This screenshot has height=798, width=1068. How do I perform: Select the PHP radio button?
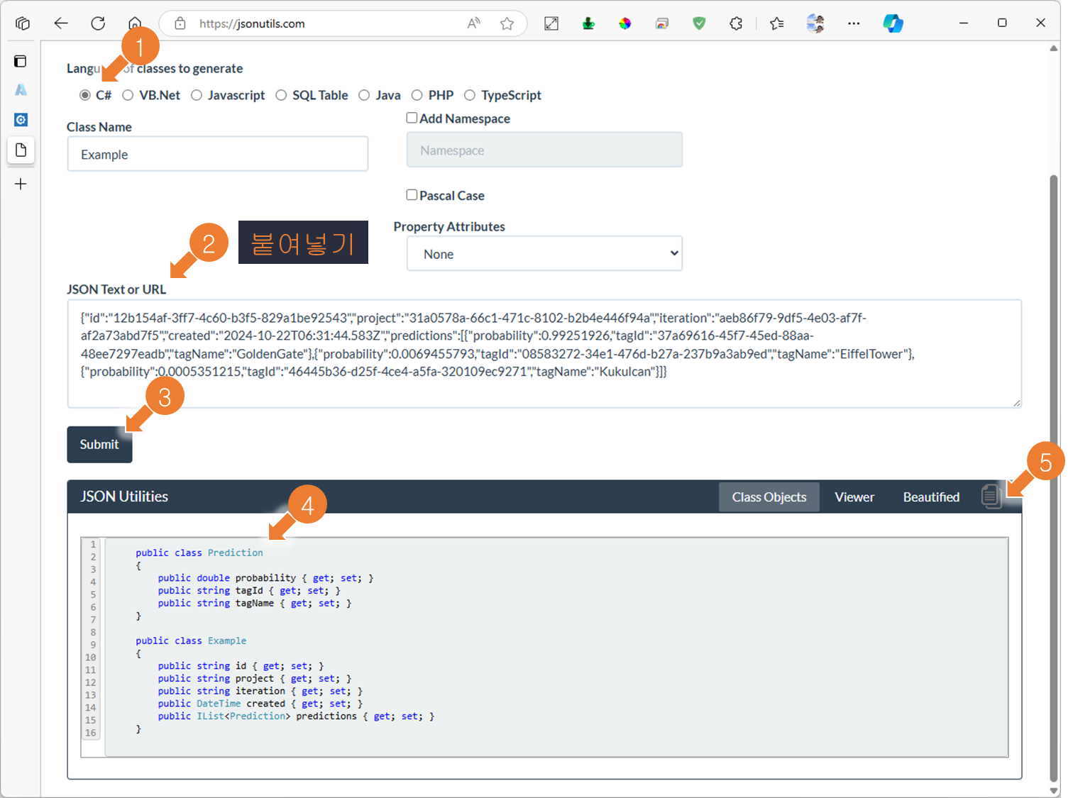point(417,95)
